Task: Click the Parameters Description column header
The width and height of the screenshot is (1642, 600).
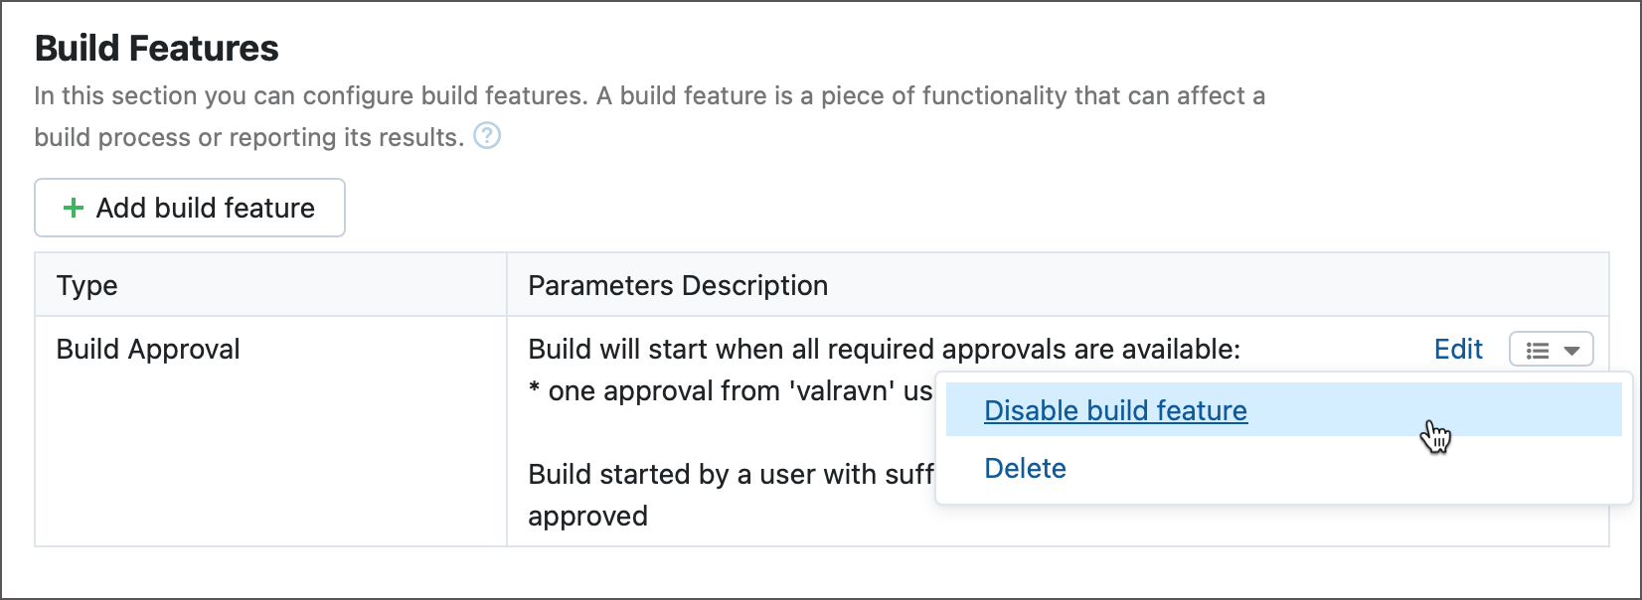Action: [677, 285]
